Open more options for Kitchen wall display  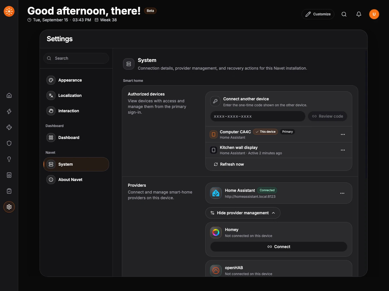[343, 150]
